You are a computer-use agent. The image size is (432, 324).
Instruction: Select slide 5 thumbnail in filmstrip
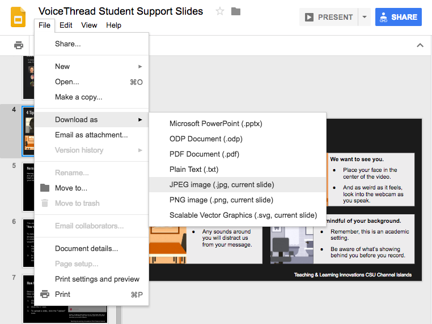[x=28, y=187]
